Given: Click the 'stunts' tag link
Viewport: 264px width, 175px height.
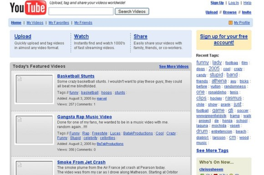Looking at the screenshot, I should point(120,92).
